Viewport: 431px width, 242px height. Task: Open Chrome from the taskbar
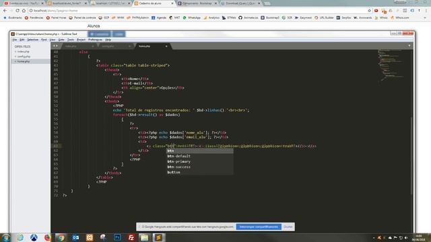[61, 237]
